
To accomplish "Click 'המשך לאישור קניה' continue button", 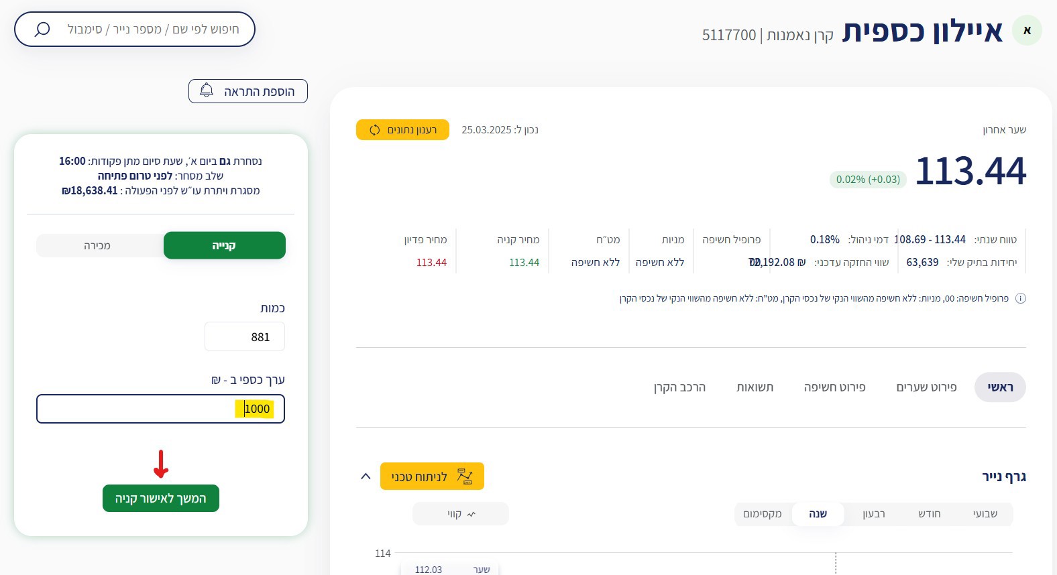I will pos(161,499).
